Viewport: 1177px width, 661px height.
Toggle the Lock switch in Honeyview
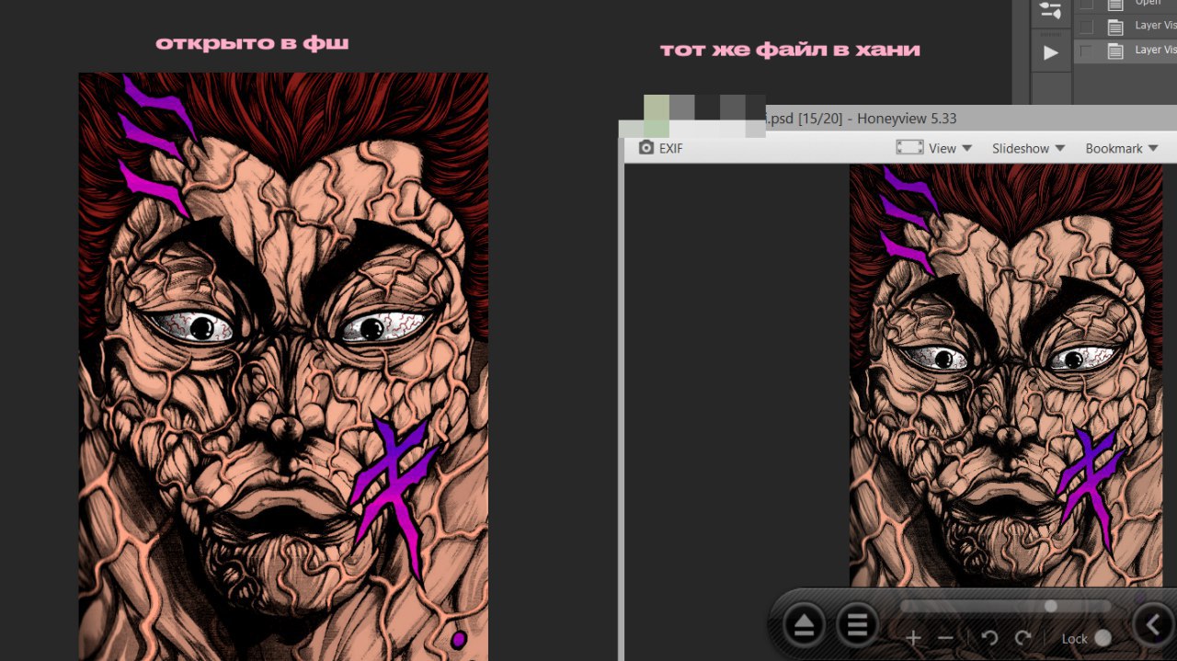(1103, 638)
